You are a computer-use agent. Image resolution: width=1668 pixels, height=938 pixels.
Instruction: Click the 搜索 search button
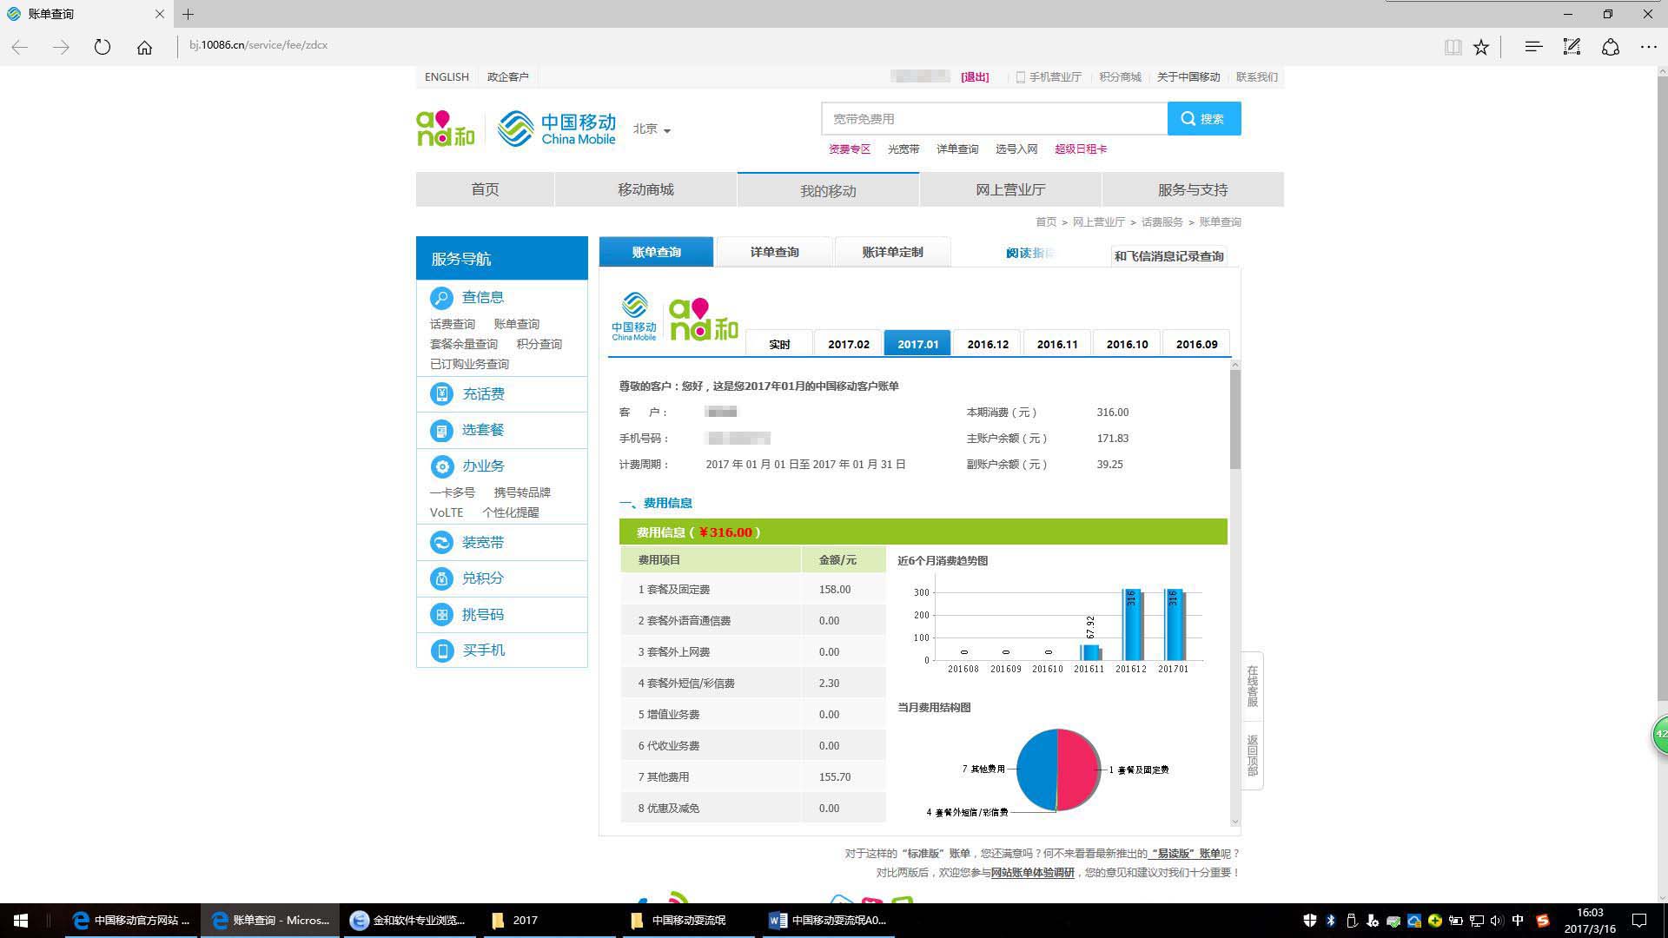tap(1204, 119)
